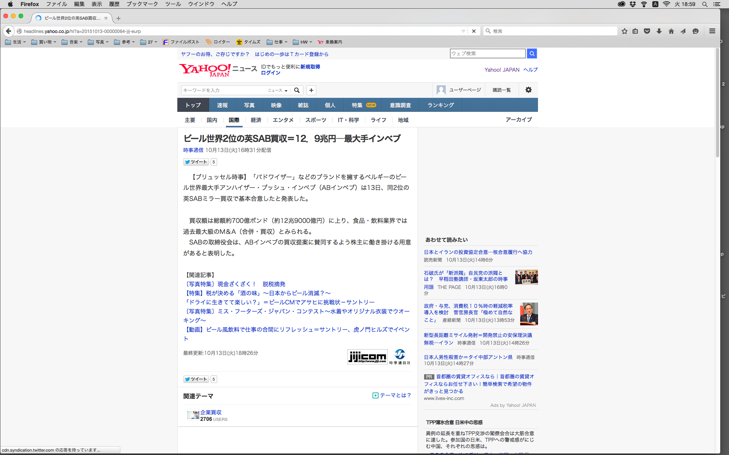Image resolution: width=729 pixels, height=455 pixels.
Task: Click the Pocket save icon
Action: click(x=647, y=31)
